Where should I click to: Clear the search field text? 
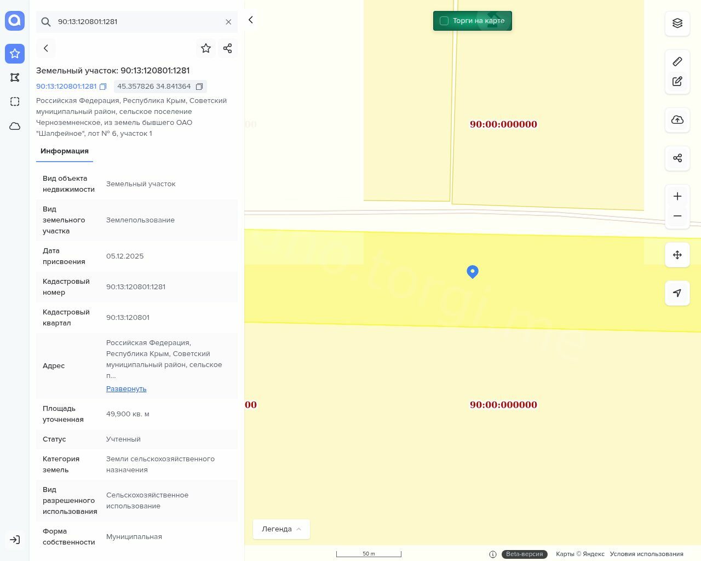point(228,22)
